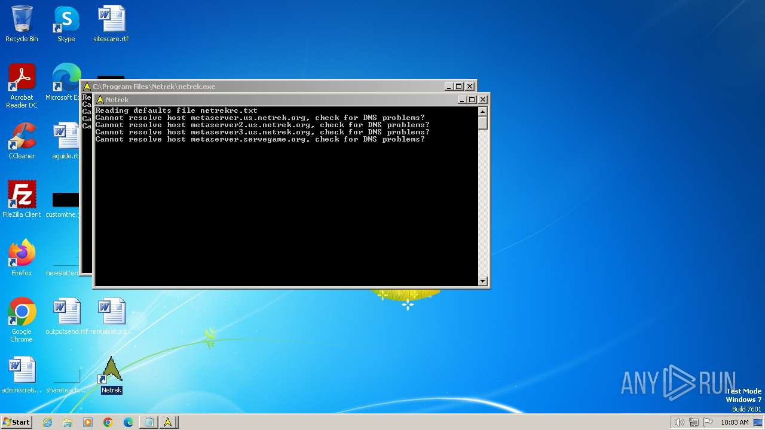Select the CCleaner desktop shortcut
Screen dimensions: 765x430
click(22, 141)
